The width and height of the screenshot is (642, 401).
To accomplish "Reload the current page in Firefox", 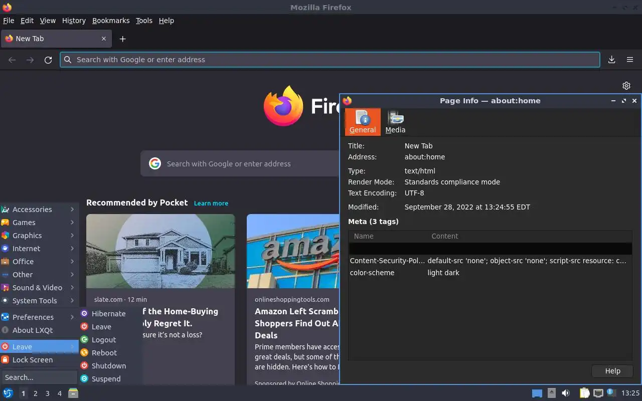I will (48, 60).
